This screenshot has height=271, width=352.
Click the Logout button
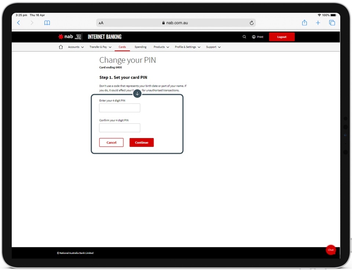[282, 37]
